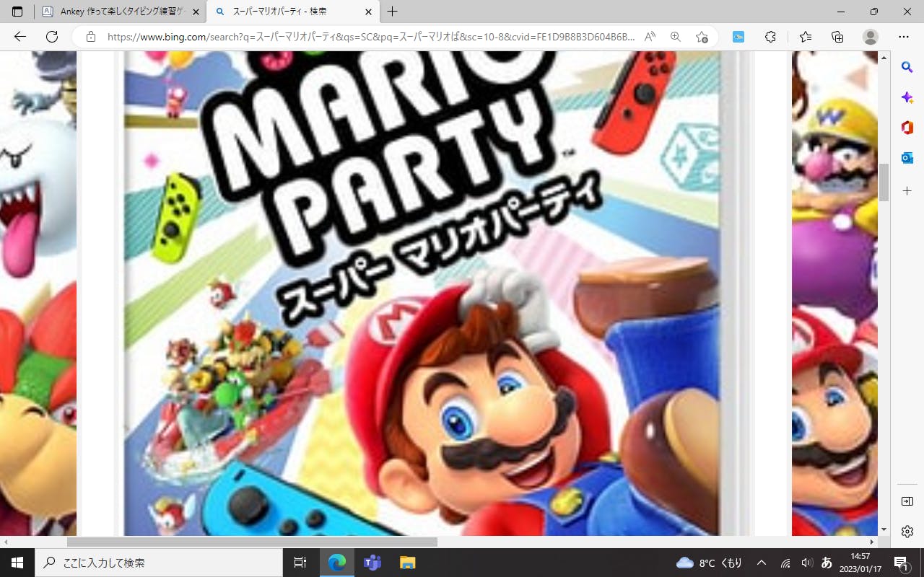The height and width of the screenshot is (577, 924).
Task: Open the sidebar Search magnifier icon
Action: click(907, 67)
